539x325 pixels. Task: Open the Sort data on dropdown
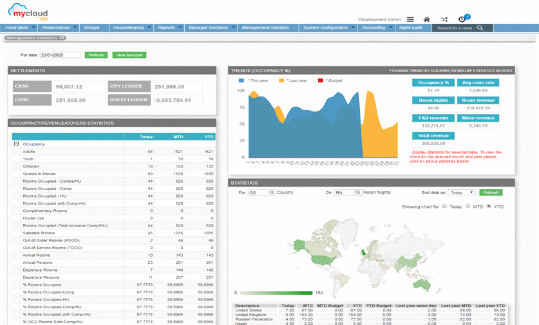click(x=460, y=192)
